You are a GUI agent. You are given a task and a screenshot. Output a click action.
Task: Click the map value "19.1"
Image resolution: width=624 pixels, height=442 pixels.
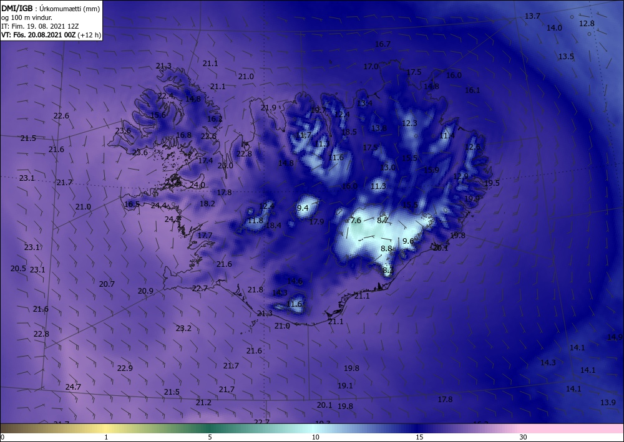tap(345, 385)
